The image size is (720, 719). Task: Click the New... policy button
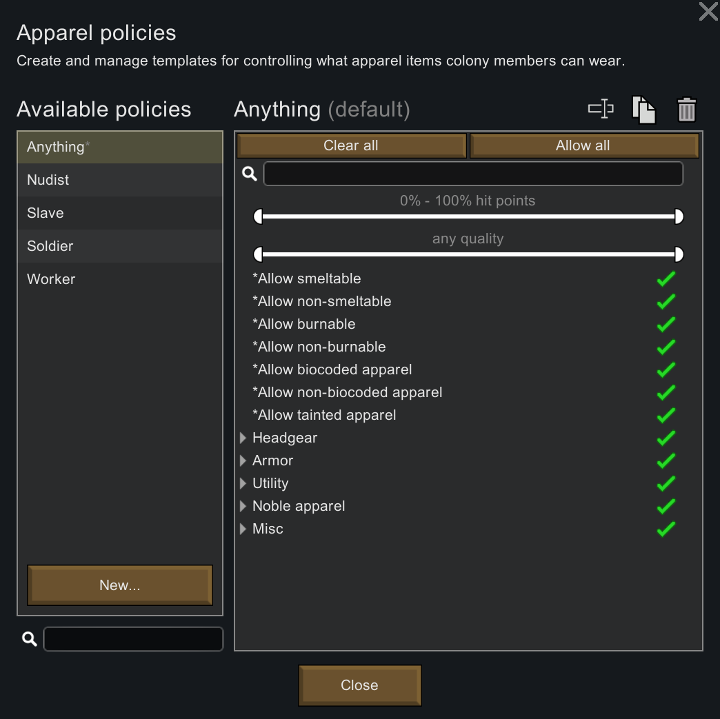coord(120,585)
